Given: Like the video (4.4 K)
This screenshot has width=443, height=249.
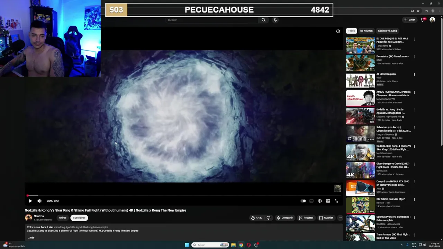Looking at the screenshot, I should (256, 218).
